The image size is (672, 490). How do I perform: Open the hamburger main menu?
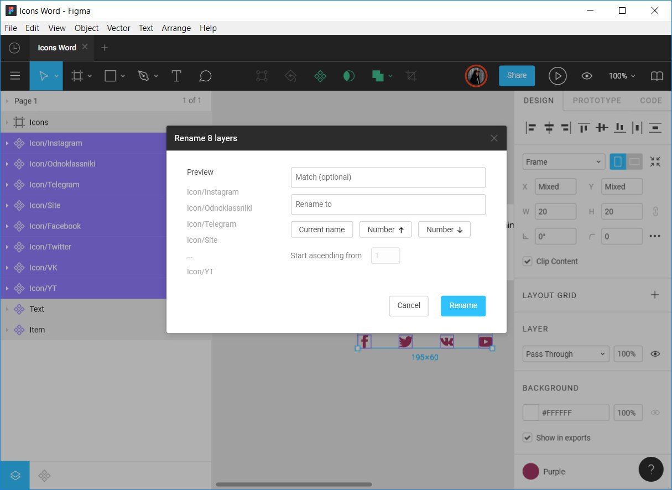pos(15,76)
